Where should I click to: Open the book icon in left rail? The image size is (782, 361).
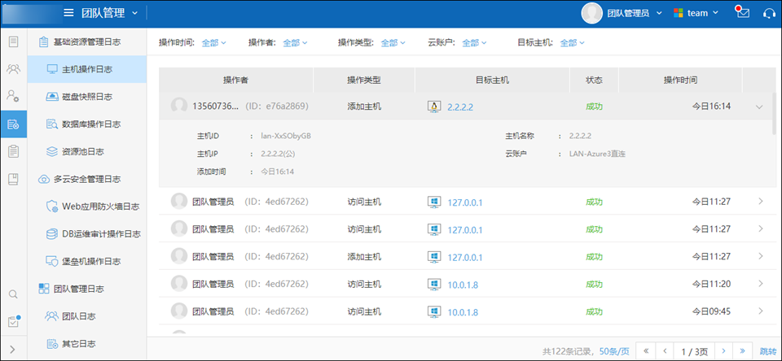click(x=14, y=179)
